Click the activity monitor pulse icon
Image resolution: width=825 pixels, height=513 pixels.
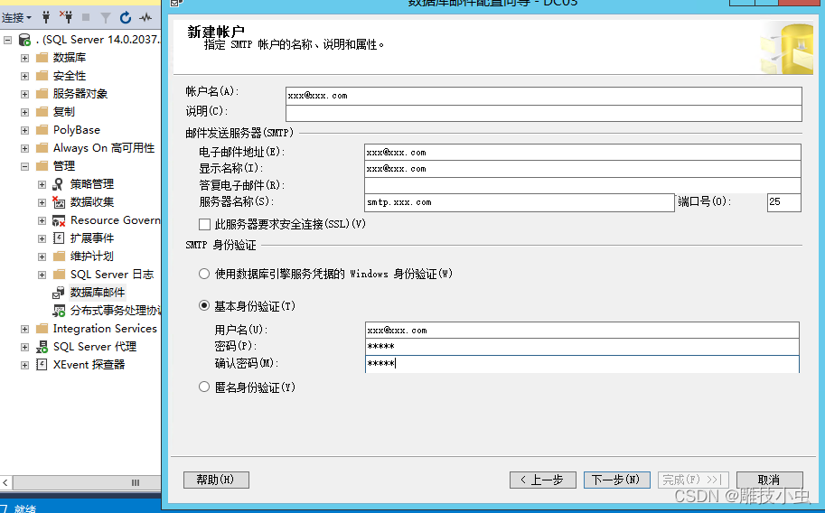pyautogui.click(x=145, y=18)
